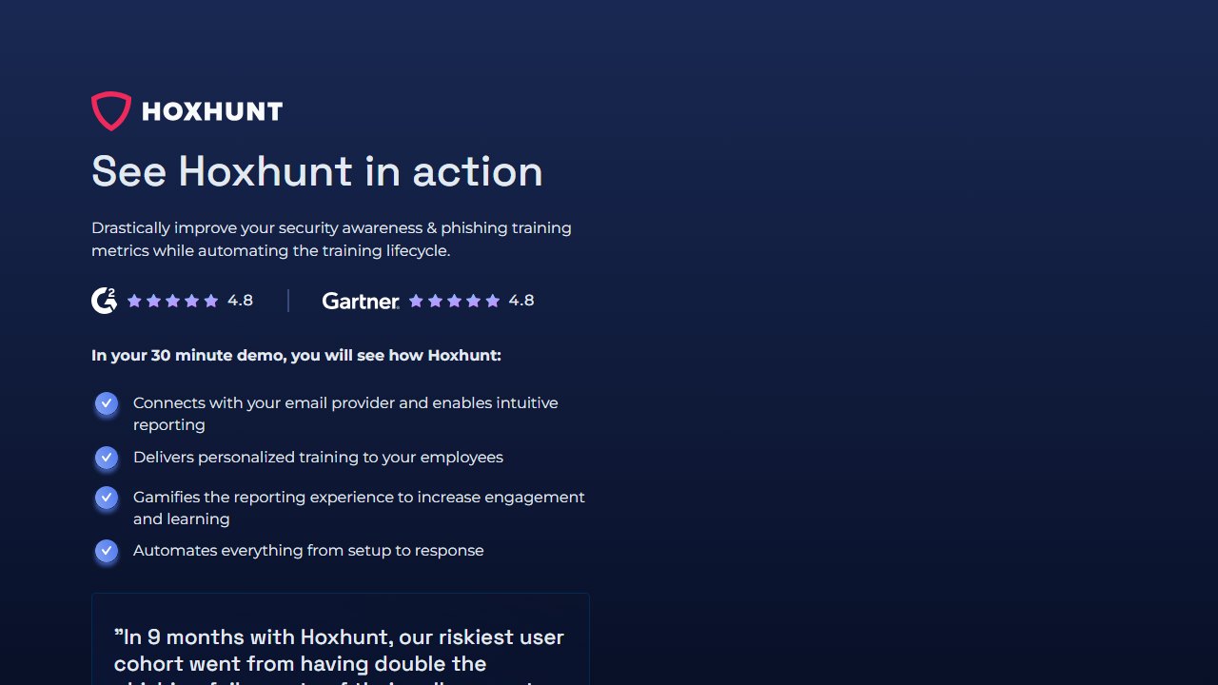Click the heading 'See Hoxhunt in action'
Screen dimensions: 1218x685
tap(317, 171)
